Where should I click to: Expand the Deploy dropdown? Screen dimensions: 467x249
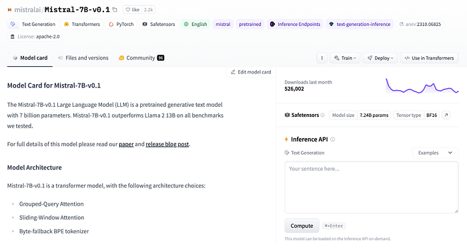[380, 58]
